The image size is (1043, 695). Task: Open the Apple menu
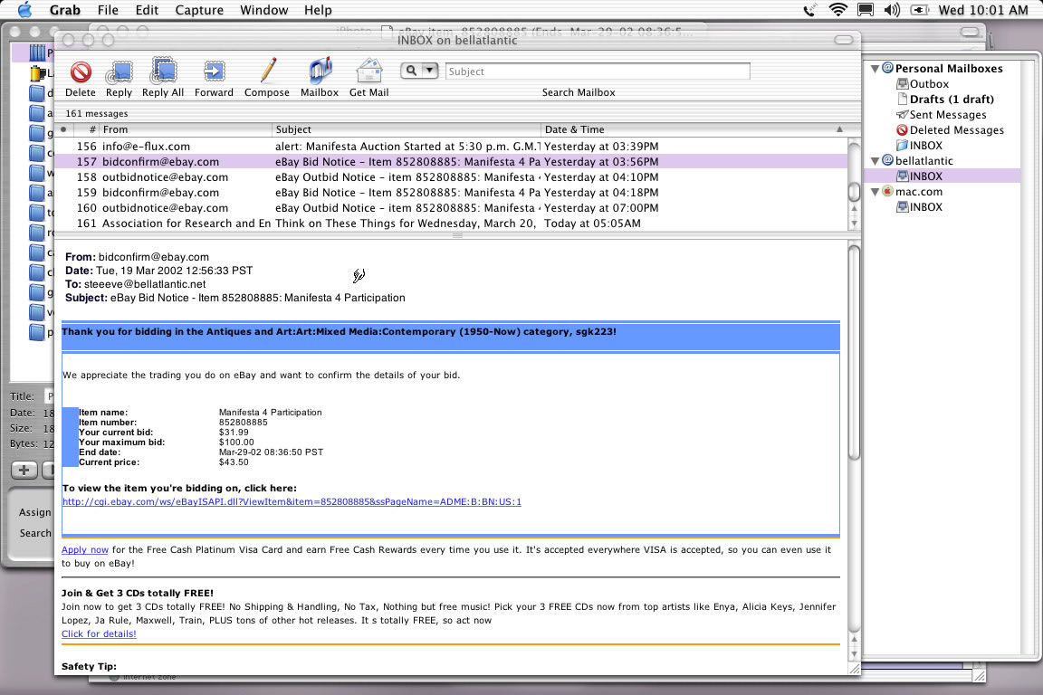pyautogui.click(x=24, y=10)
